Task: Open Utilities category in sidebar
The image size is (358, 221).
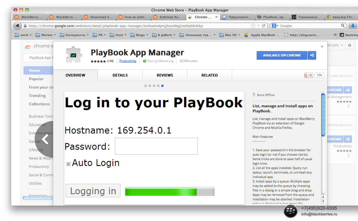Action: click(x=35, y=183)
